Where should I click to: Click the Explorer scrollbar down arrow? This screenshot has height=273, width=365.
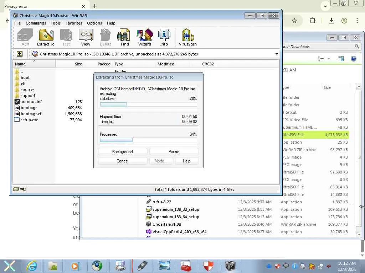tap(359, 235)
